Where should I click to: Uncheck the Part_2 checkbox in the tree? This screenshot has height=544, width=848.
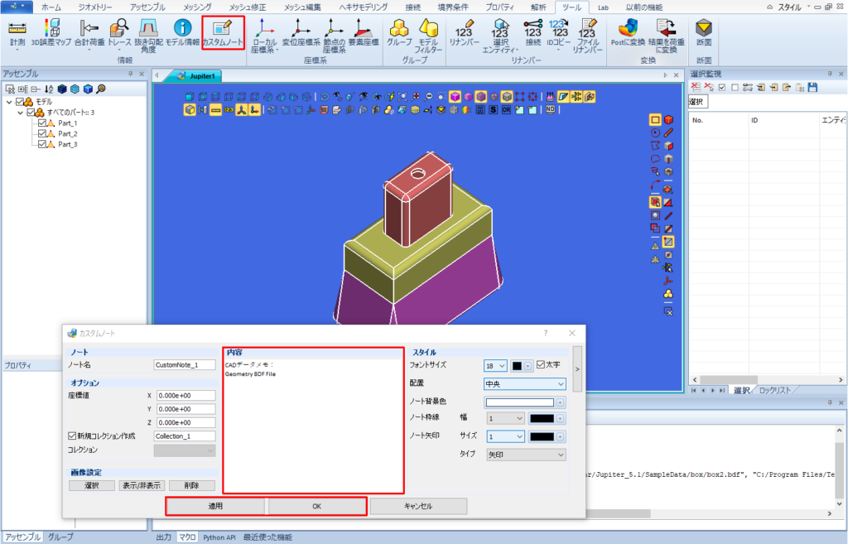coord(42,133)
